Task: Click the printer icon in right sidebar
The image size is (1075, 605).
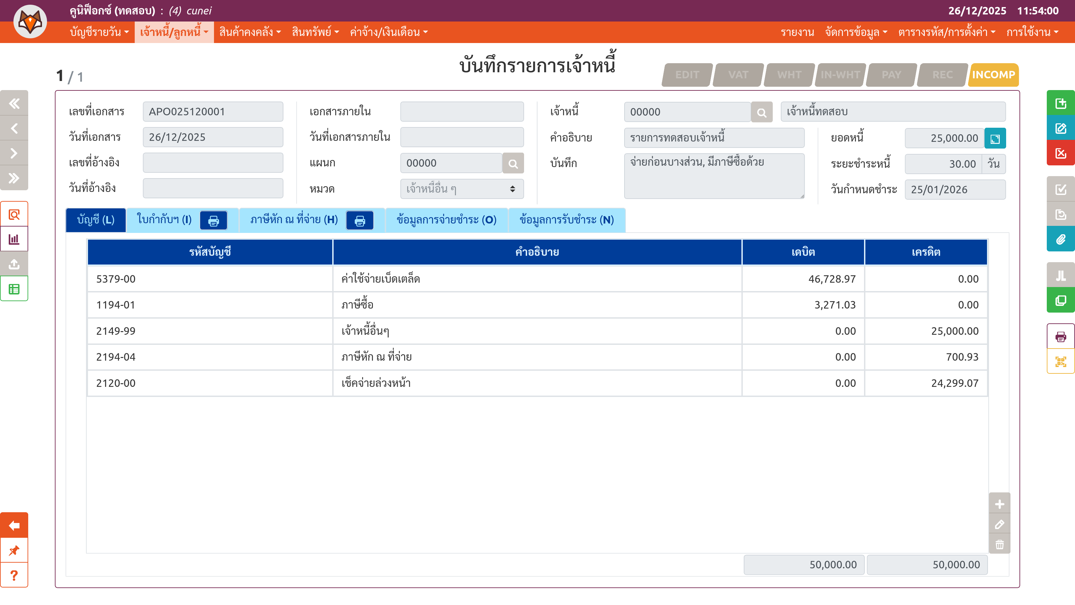Action: point(1061,336)
